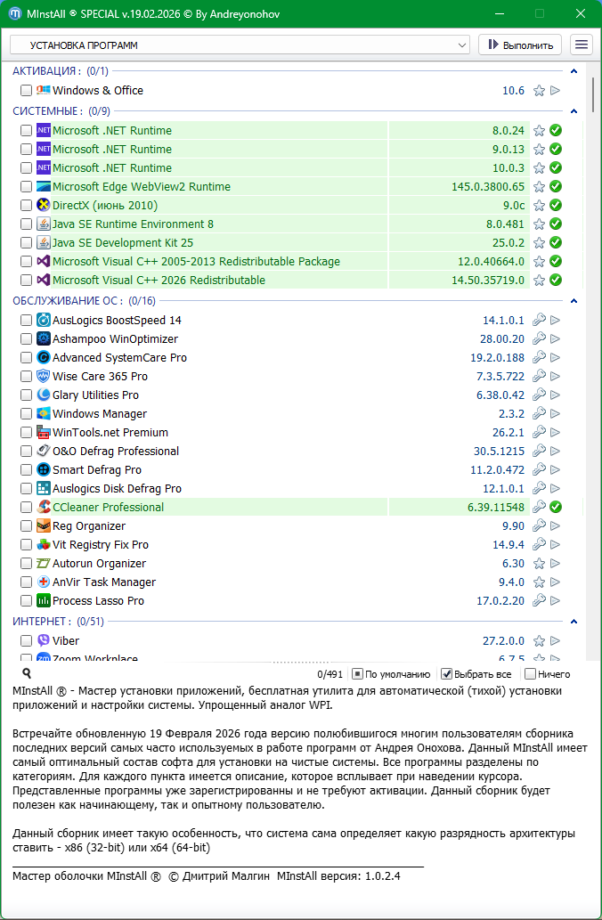
Task: Click the play arrow for Reg Organizer
Action: click(x=556, y=526)
